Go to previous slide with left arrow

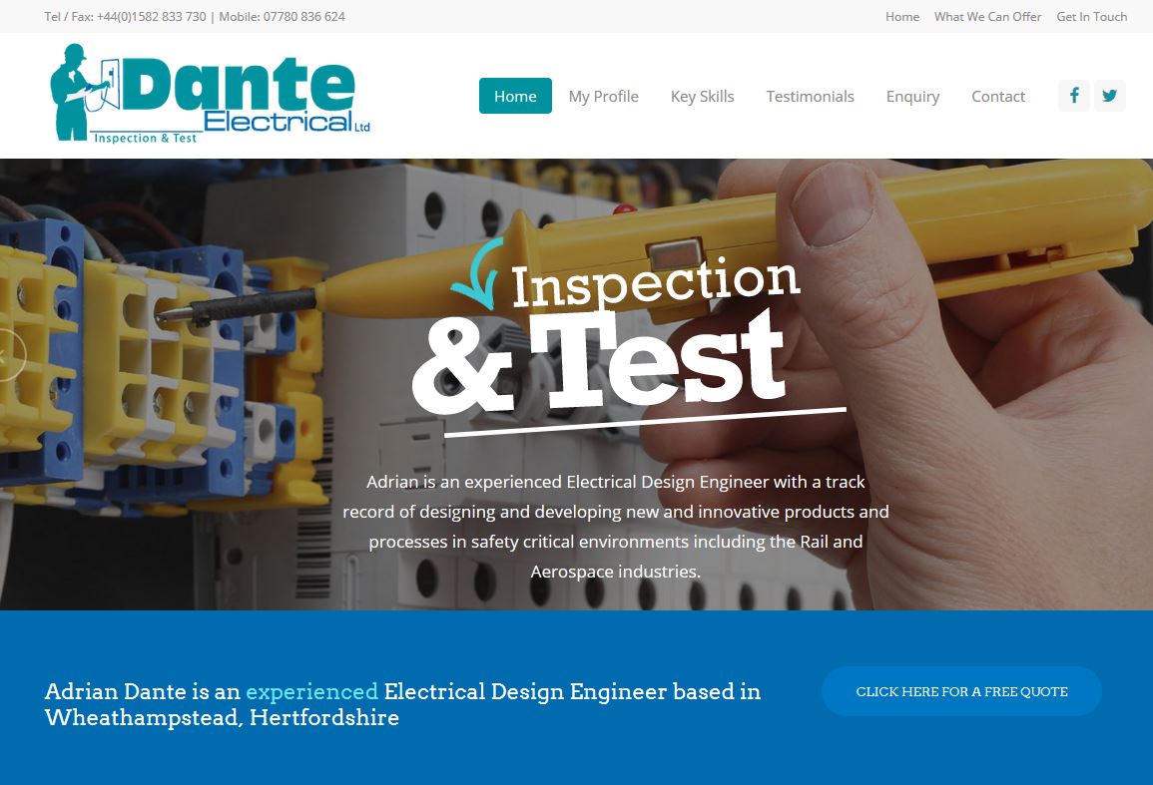(x=7, y=356)
